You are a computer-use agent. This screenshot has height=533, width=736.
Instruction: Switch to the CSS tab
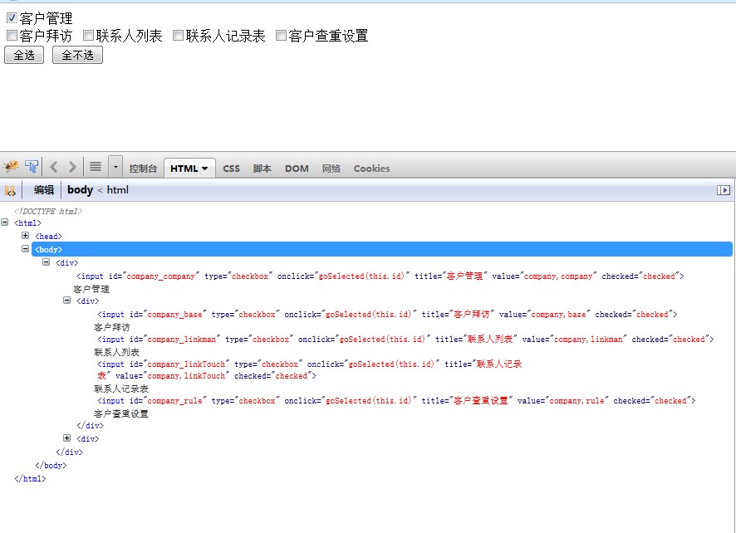coord(231,168)
